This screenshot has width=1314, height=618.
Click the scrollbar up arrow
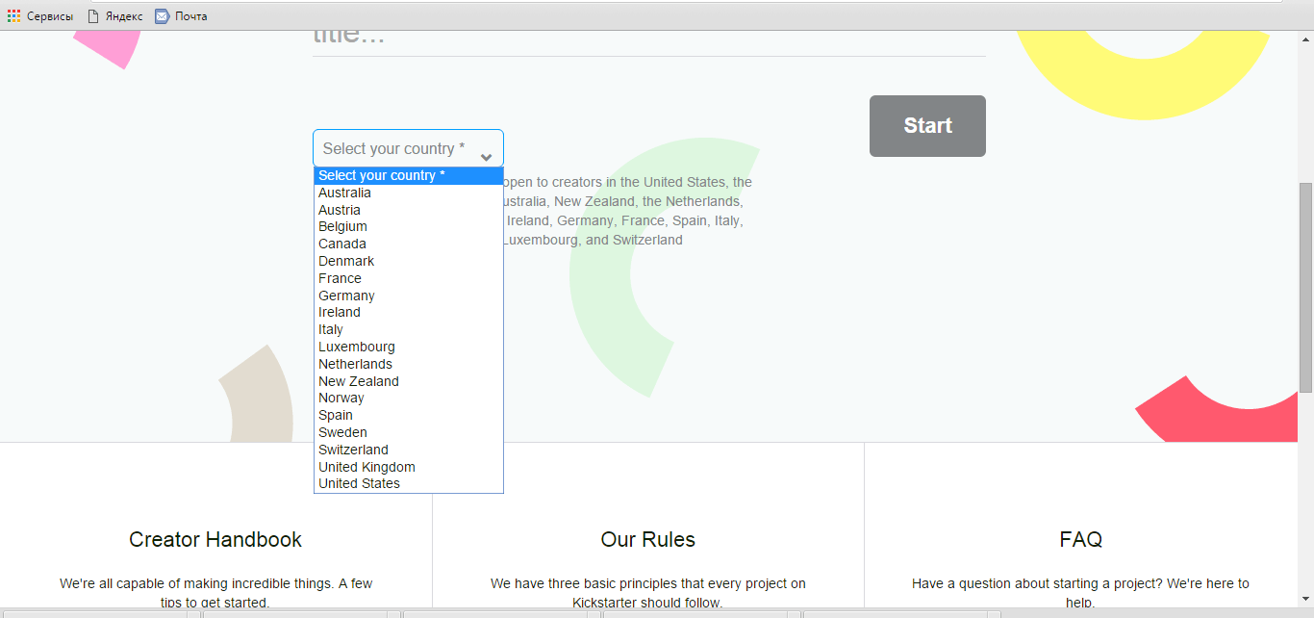pos(1305,38)
